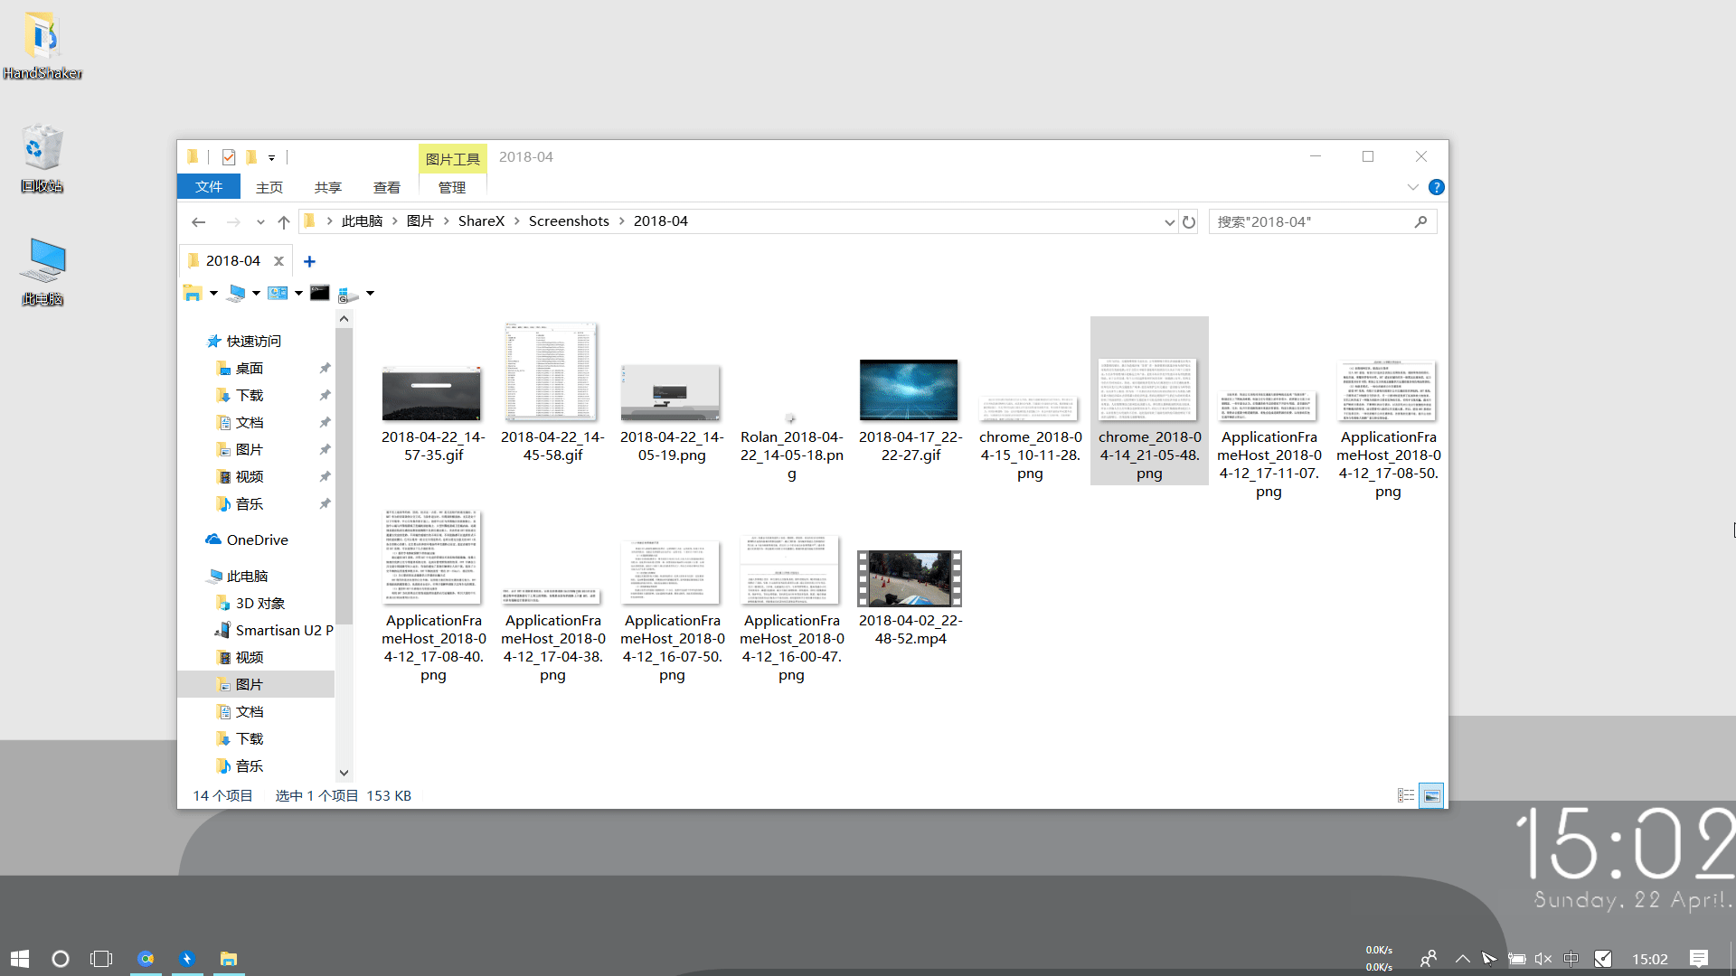Image resolution: width=1736 pixels, height=976 pixels.
Task: Click the properties checkmark in quick access toolbar
Action: click(x=229, y=157)
